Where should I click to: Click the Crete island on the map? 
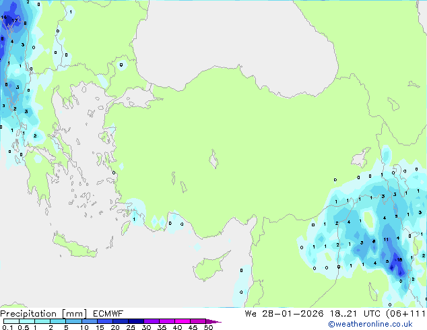click(74, 246)
